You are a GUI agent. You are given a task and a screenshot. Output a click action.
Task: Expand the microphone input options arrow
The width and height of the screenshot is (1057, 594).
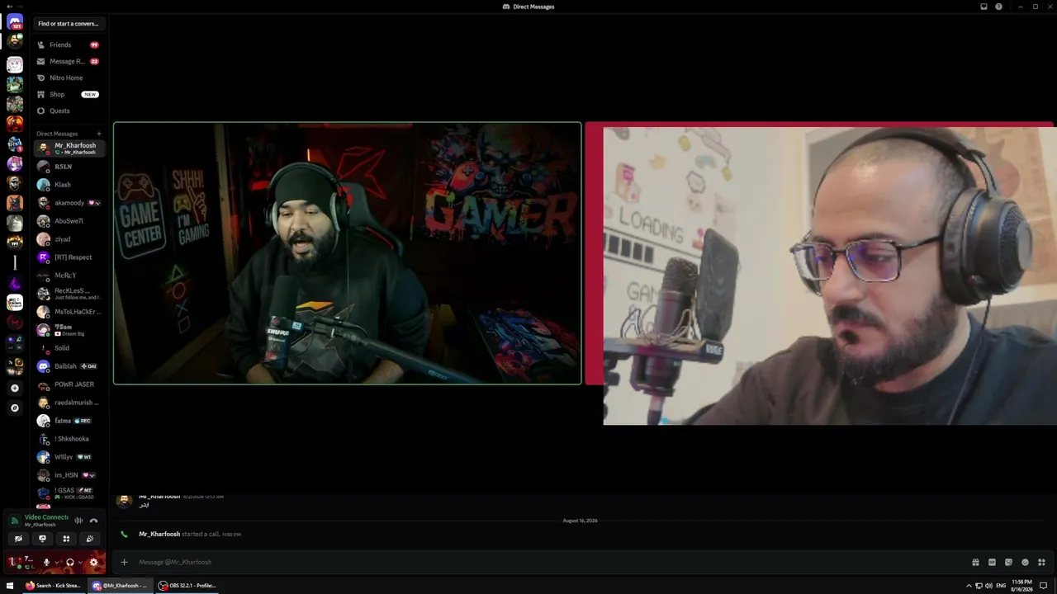(56, 563)
